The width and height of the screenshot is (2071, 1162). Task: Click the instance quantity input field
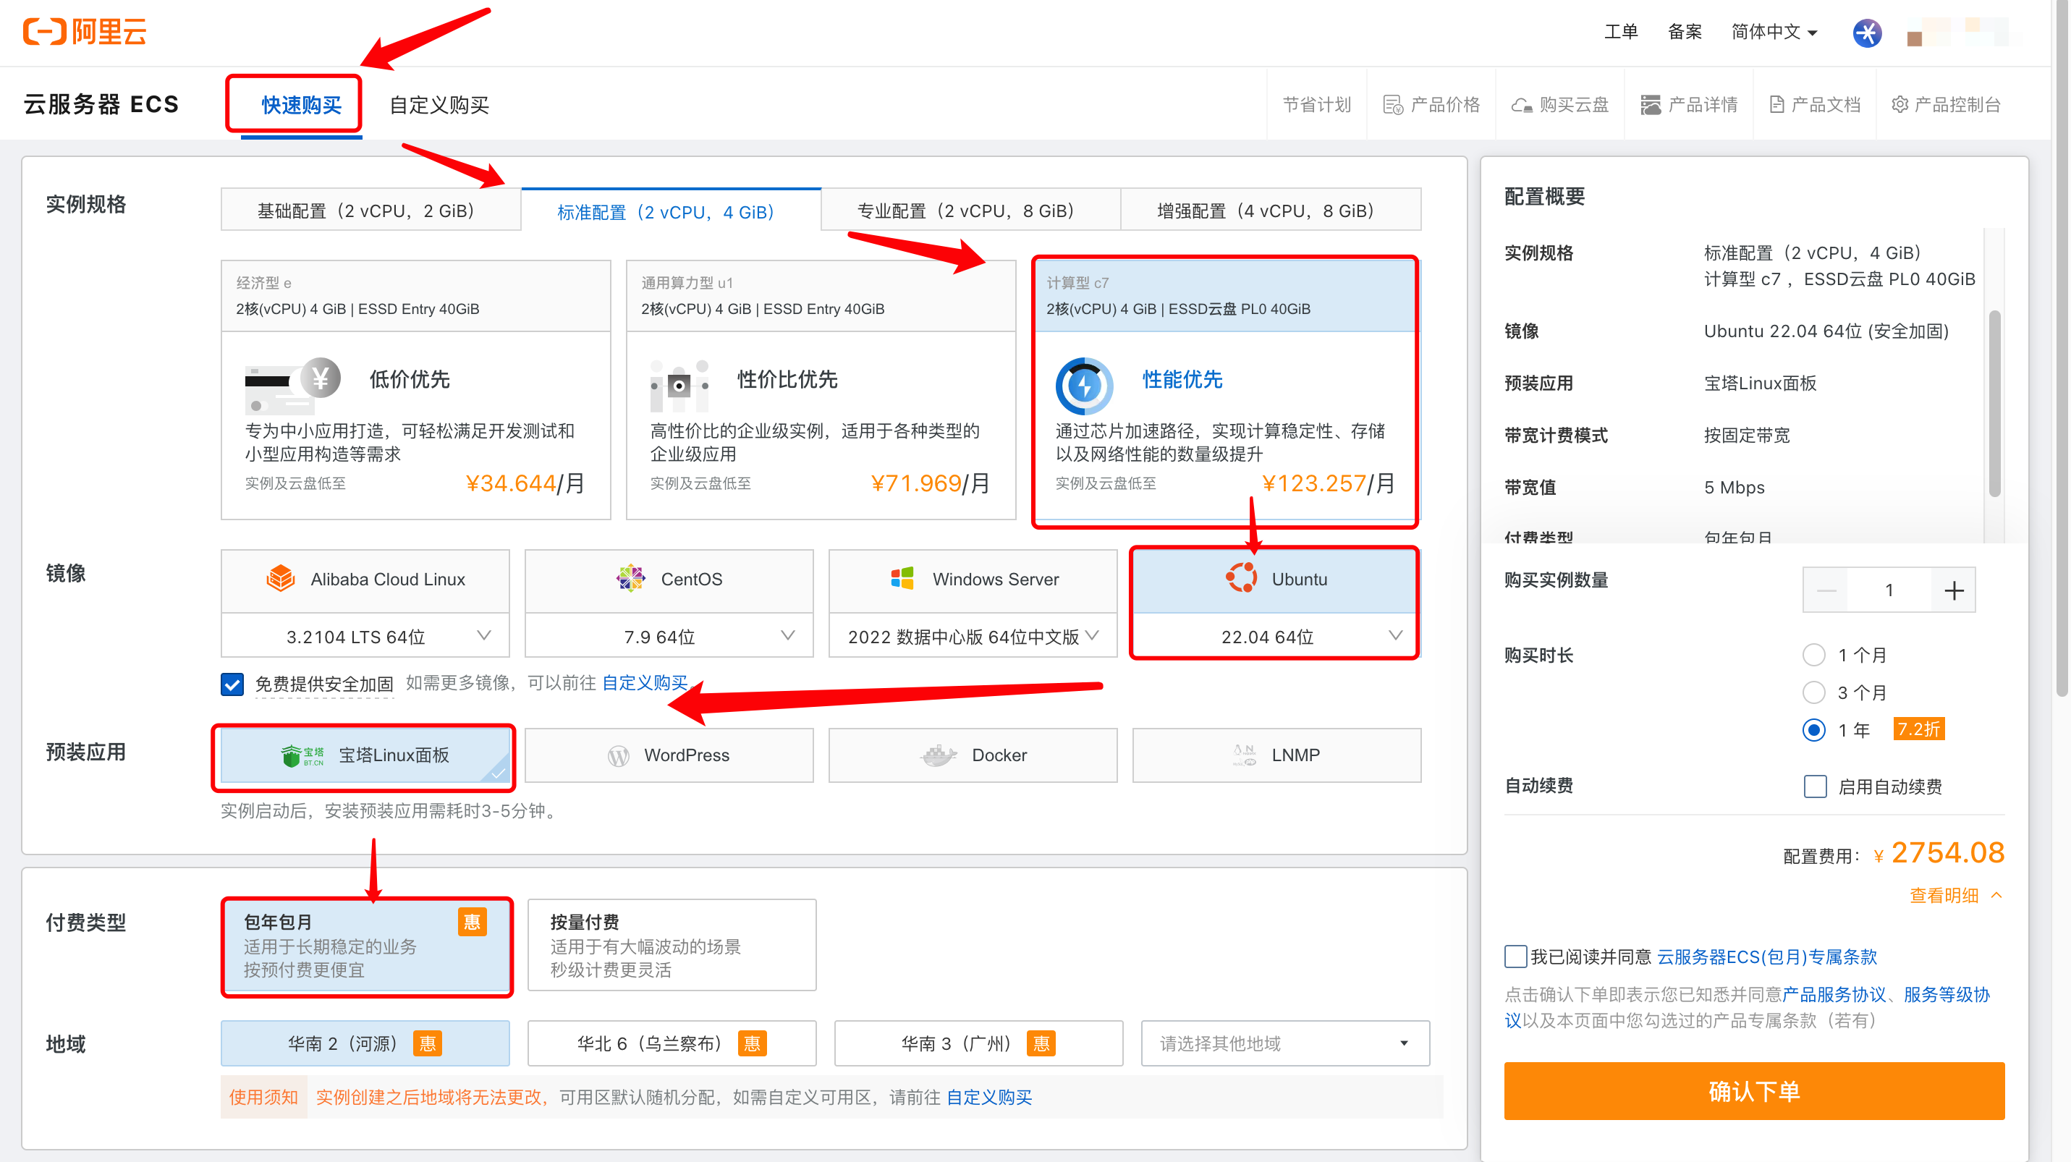(x=1889, y=590)
